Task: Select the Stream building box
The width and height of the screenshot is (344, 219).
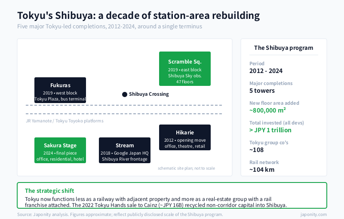Action: click(x=125, y=150)
